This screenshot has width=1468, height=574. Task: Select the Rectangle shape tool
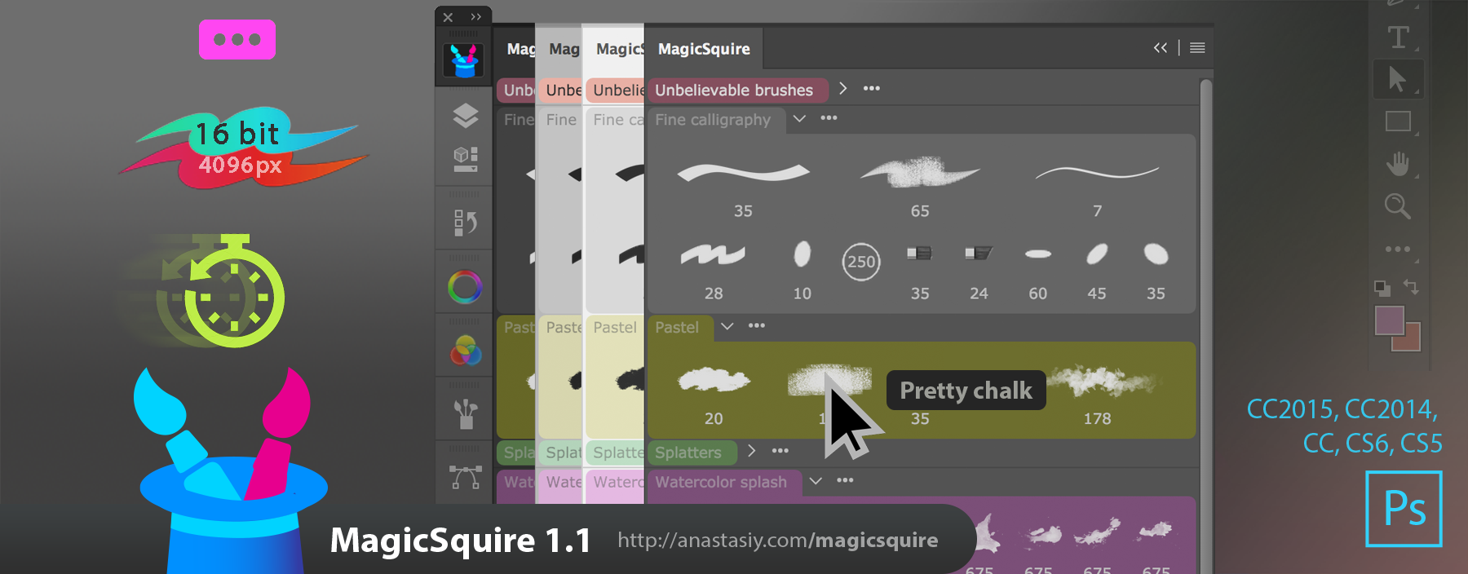click(x=1398, y=121)
